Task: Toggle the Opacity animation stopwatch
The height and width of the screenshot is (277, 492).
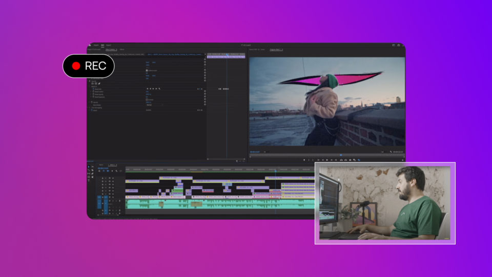Action: point(92,103)
